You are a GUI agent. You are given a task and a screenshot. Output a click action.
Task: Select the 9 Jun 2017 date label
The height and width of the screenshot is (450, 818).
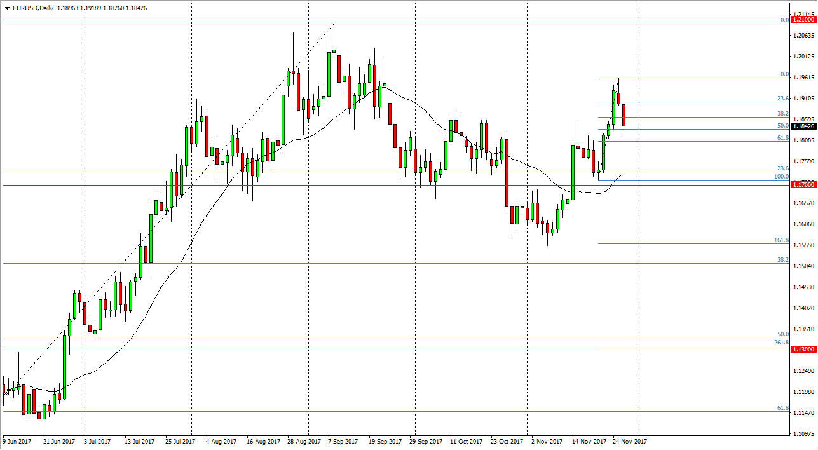click(x=17, y=440)
